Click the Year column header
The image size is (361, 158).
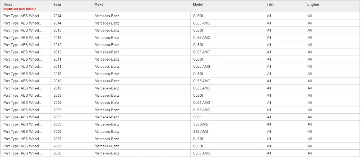pyautogui.click(x=57, y=4)
